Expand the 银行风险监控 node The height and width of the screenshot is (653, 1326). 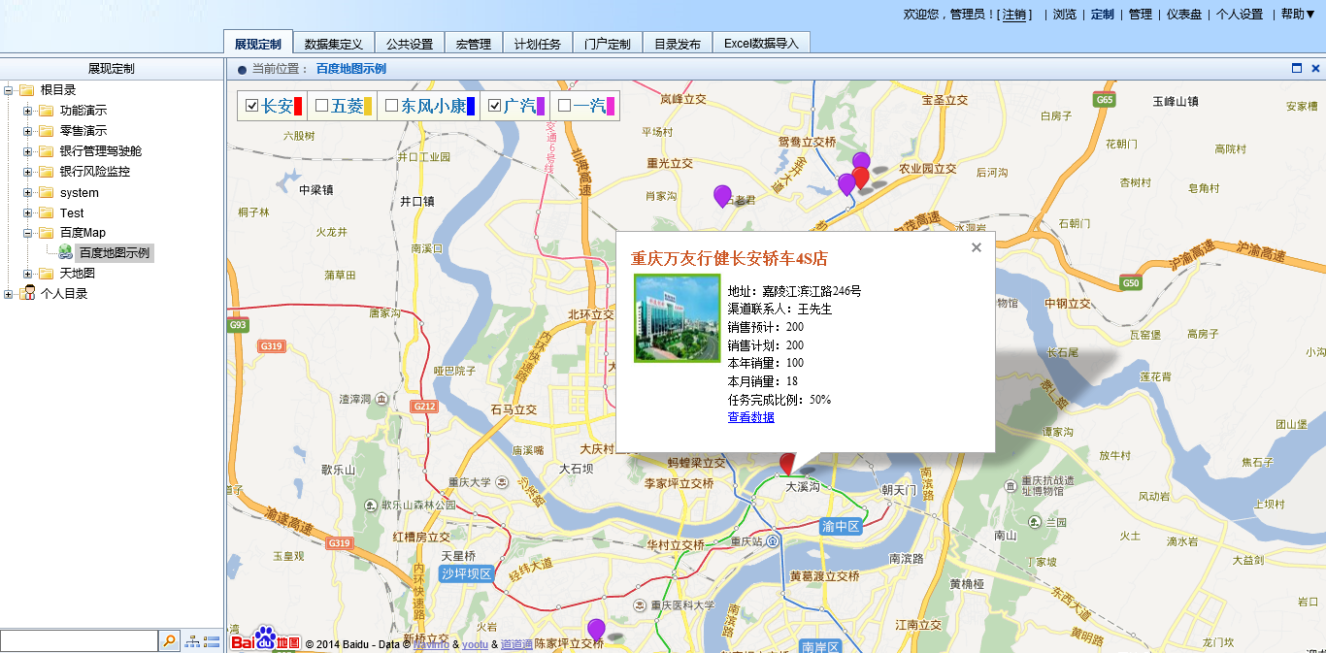click(x=27, y=172)
